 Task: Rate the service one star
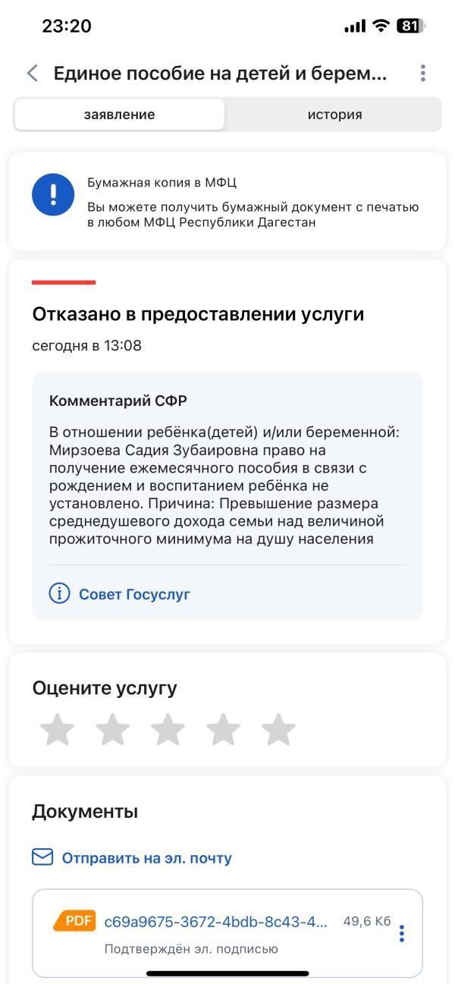[57, 729]
